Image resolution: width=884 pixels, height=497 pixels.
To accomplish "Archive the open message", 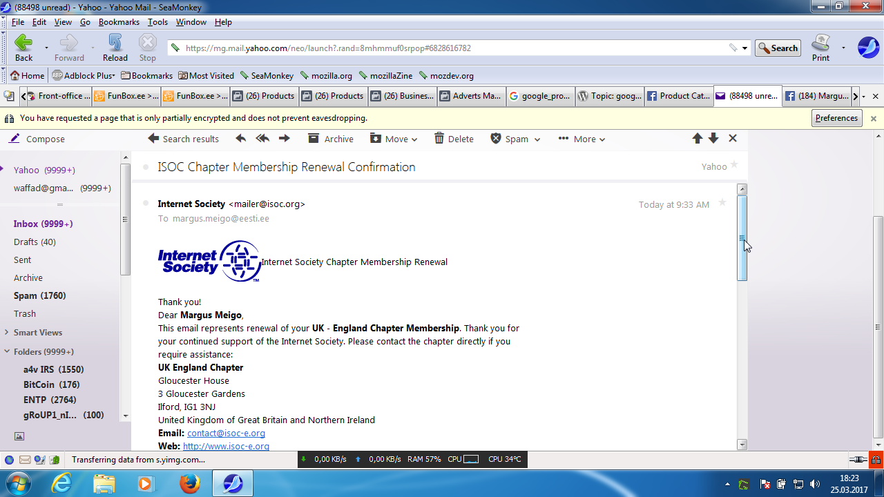I will 331,139.
